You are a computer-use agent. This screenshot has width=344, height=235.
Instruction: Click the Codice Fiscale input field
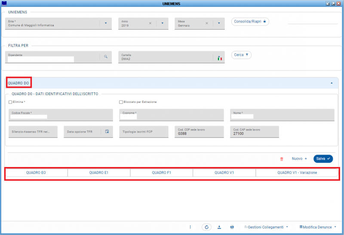pyautogui.click(x=61, y=115)
